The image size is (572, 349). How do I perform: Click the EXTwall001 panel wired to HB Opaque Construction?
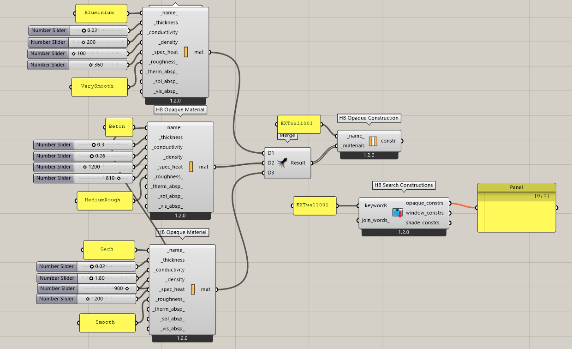(299, 124)
